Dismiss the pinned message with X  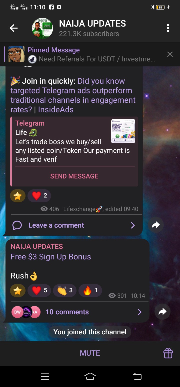tap(170, 54)
